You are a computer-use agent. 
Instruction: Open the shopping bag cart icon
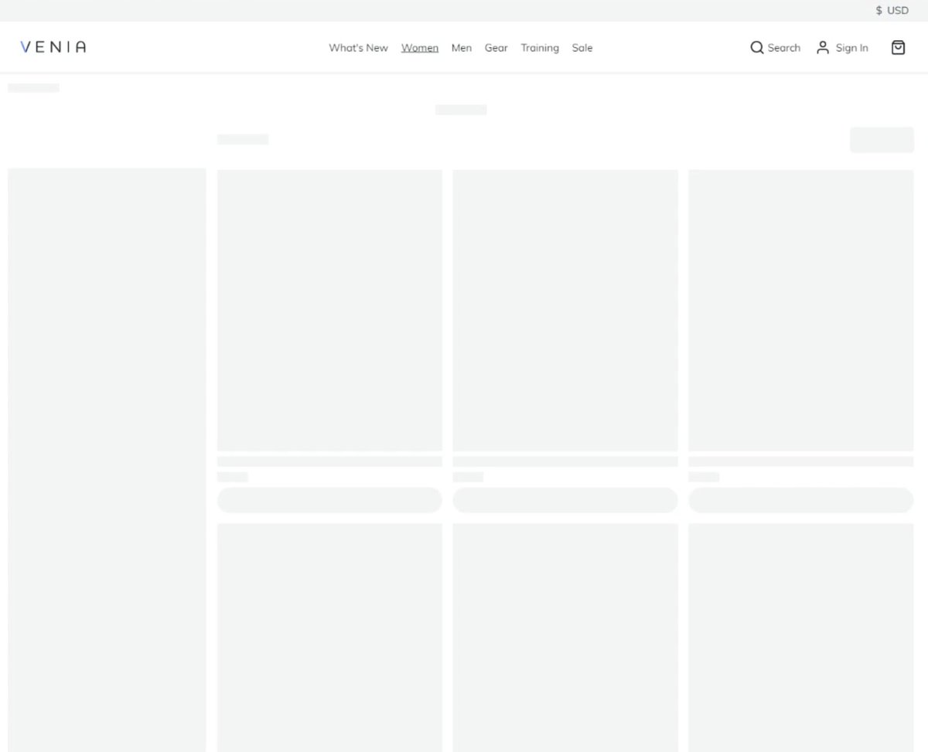[x=898, y=48]
